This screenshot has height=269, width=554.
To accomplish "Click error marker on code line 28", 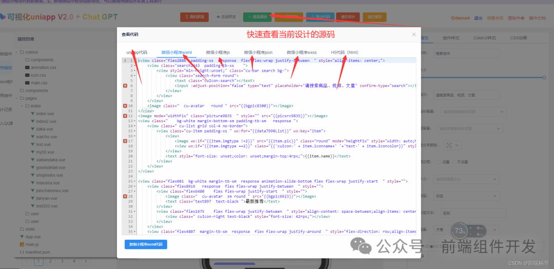I will click(x=125, y=196).
